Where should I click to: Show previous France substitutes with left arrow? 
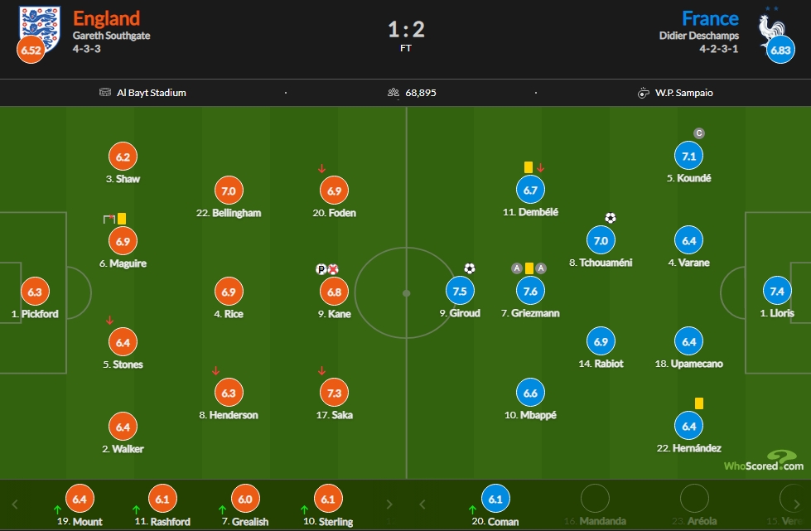(x=422, y=504)
